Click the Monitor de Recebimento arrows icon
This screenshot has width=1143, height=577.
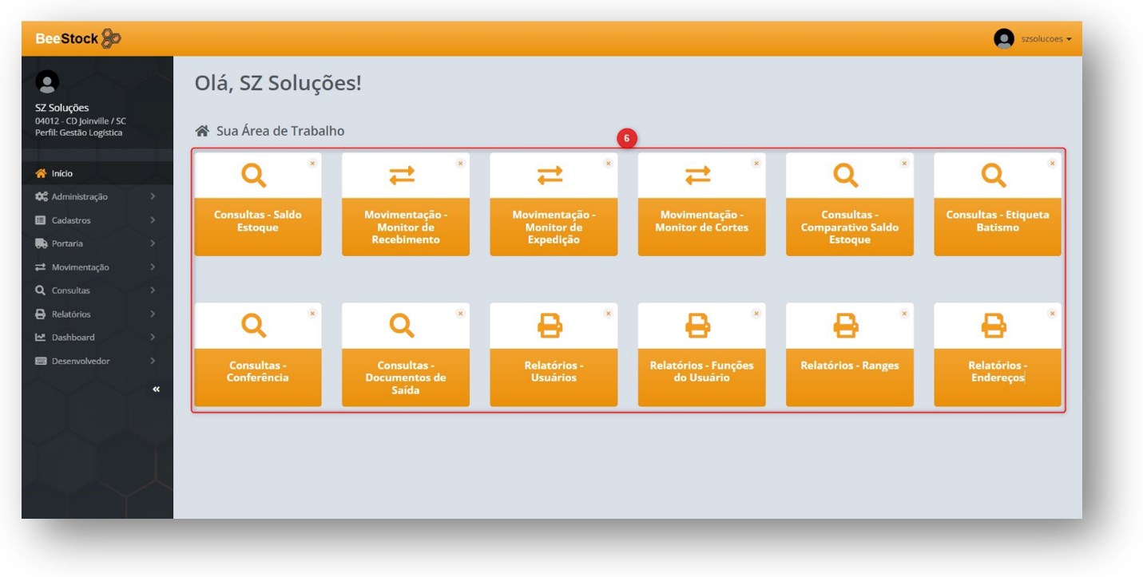click(402, 176)
